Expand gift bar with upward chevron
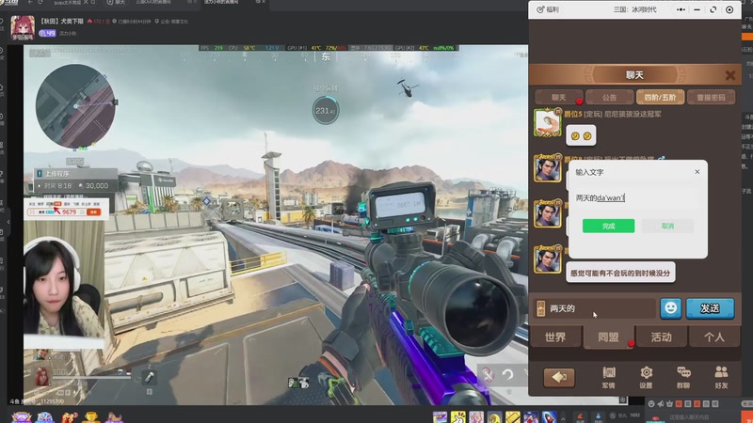The image size is (753, 423). [563, 417]
